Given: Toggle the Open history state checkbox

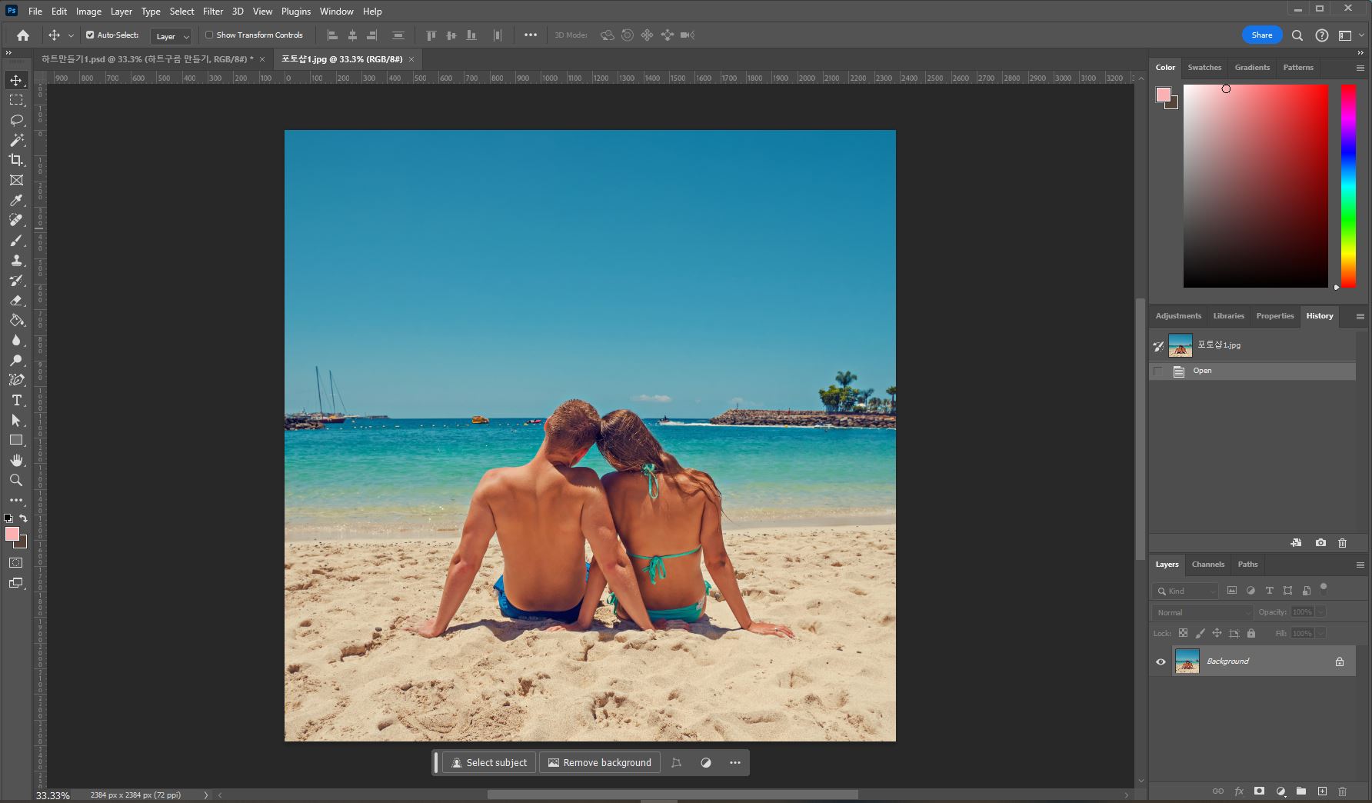Looking at the screenshot, I should tap(1158, 371).
